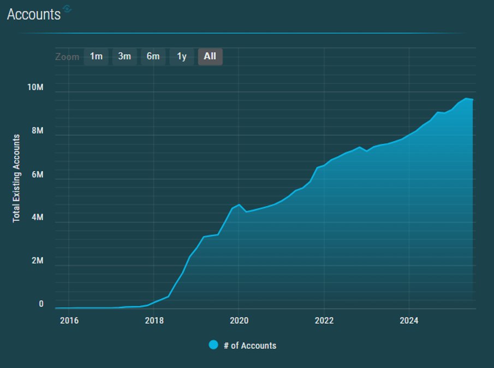Viewport: 494px width, 368px height.
Task: Click the 2024 x-axis label
Action: (409, 321)
